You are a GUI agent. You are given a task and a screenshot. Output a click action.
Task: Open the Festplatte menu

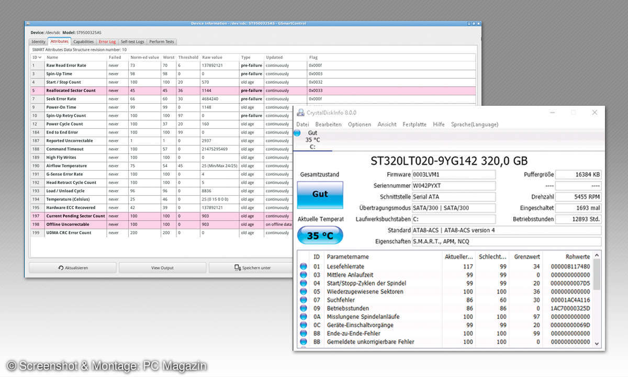(x=415, y=125)
